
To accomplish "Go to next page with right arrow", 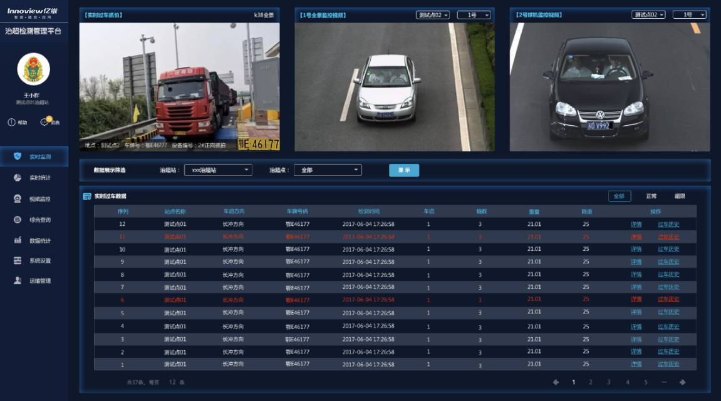I will [682, 382].
